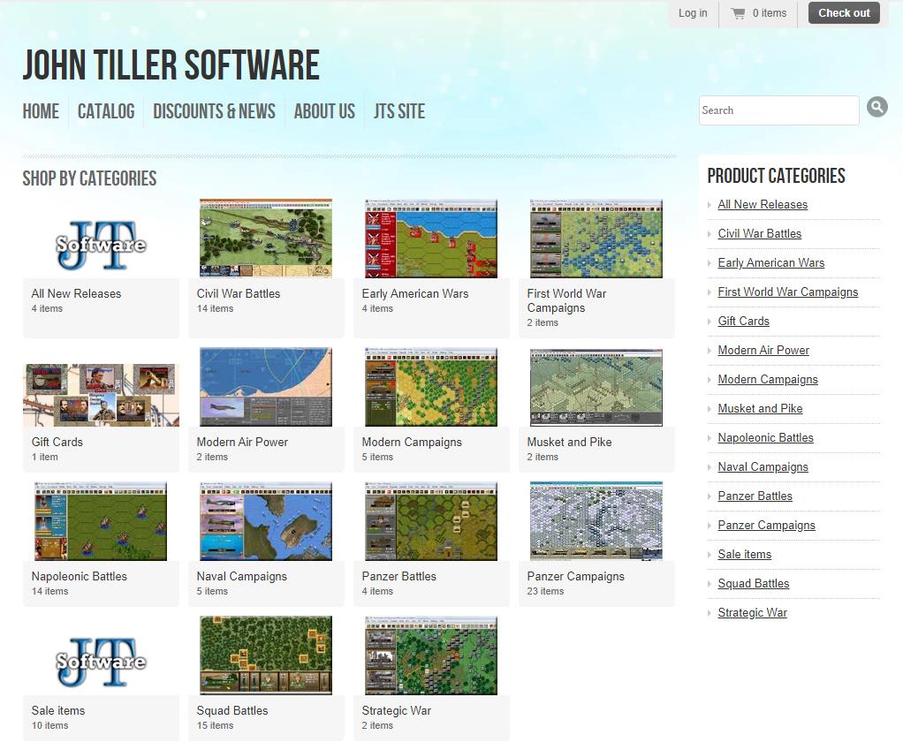The width and height of the screenshot is (903, 750).
Task: Select Strategic War in sidebar categories
Action: (752, 612)
